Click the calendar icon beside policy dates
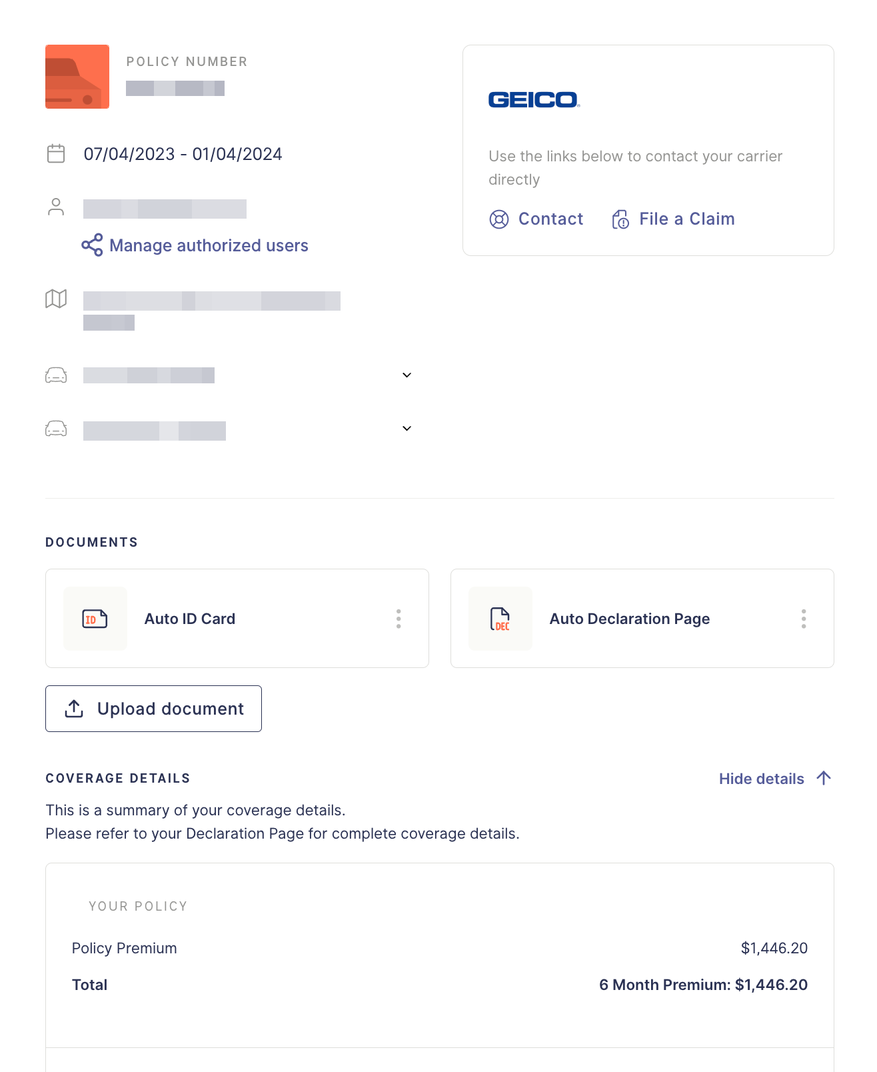This screenshot has height=1072, width=877. (56, 154)
